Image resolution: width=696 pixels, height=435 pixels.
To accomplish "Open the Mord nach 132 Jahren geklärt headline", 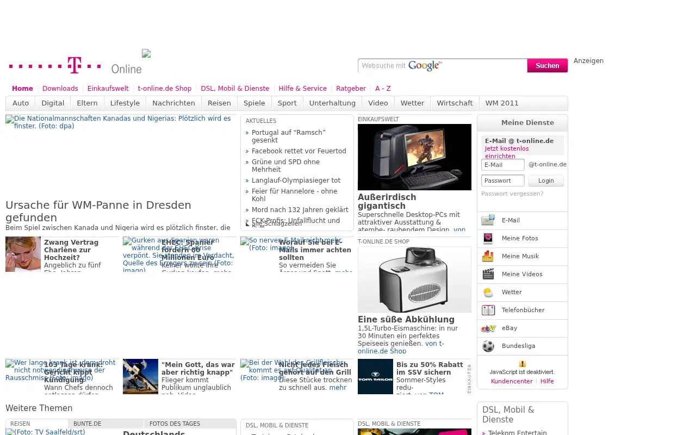I will tap(300, 210).
